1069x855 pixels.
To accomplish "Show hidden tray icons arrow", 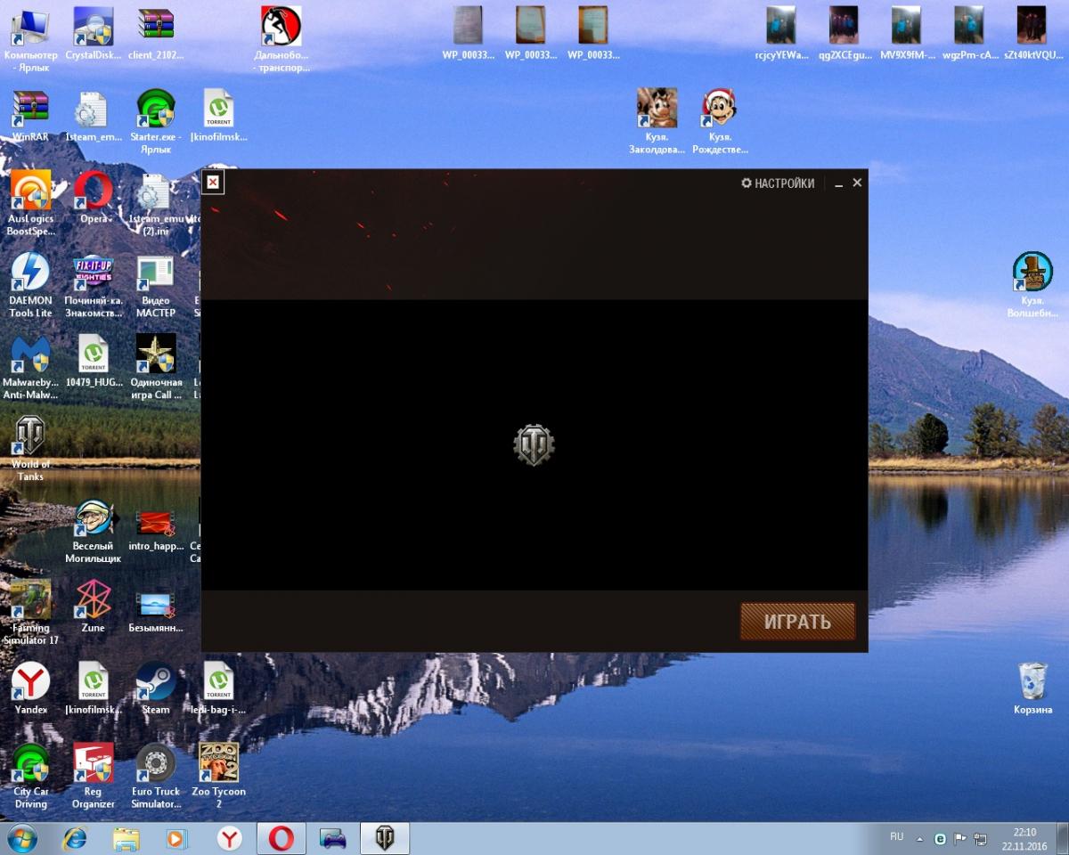I will (919, 838).
